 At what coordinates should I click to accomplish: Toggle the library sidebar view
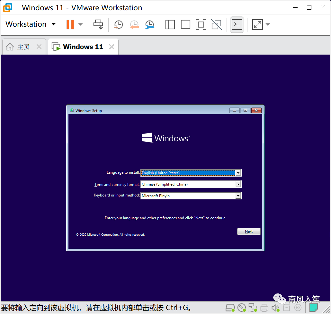170,25
